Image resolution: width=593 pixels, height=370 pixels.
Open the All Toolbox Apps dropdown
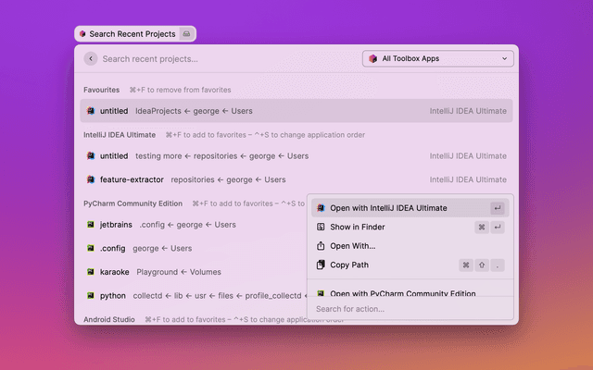(x=438, y=58)
